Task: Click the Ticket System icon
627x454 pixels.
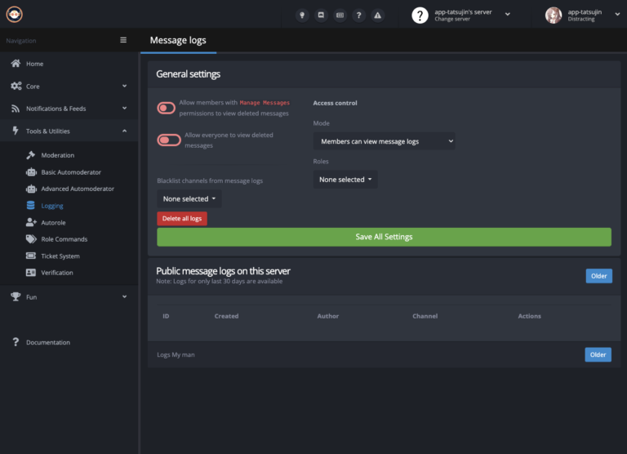Action: (x=31, y=256)
